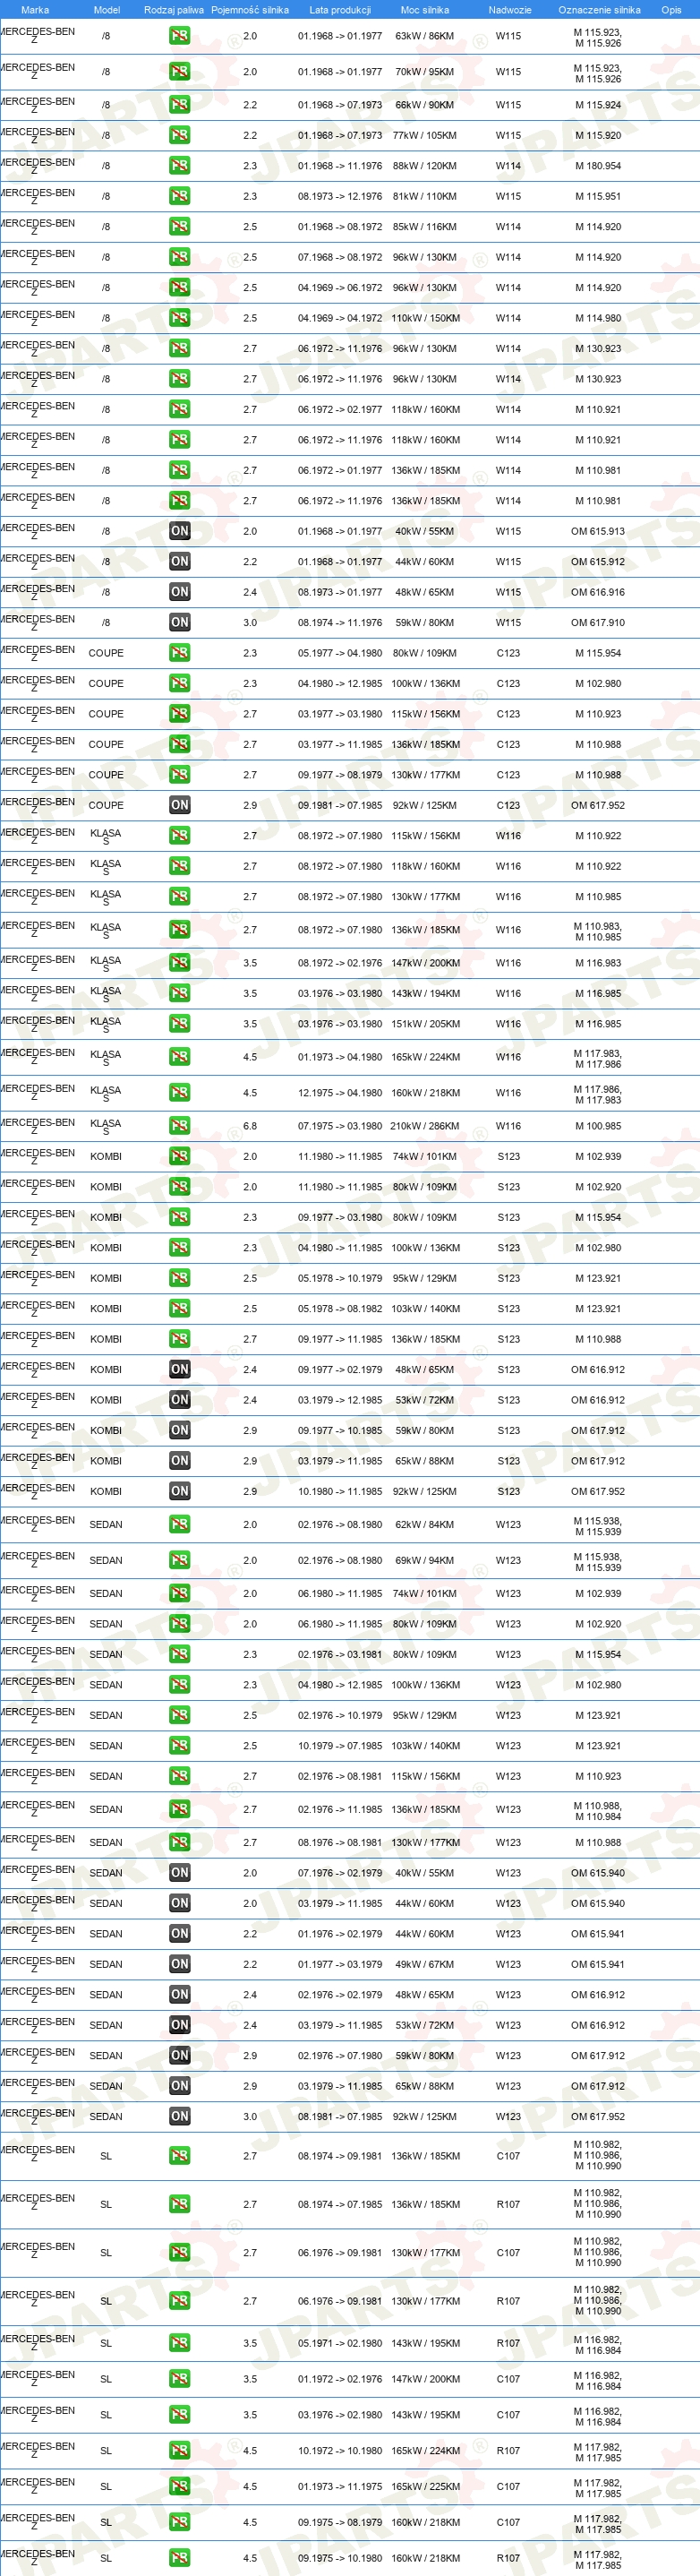Click petrol icon in KOMBI 74kW / 101KM row
Viewport: 700px width, 2576px height.
(x=179, y=1156)
